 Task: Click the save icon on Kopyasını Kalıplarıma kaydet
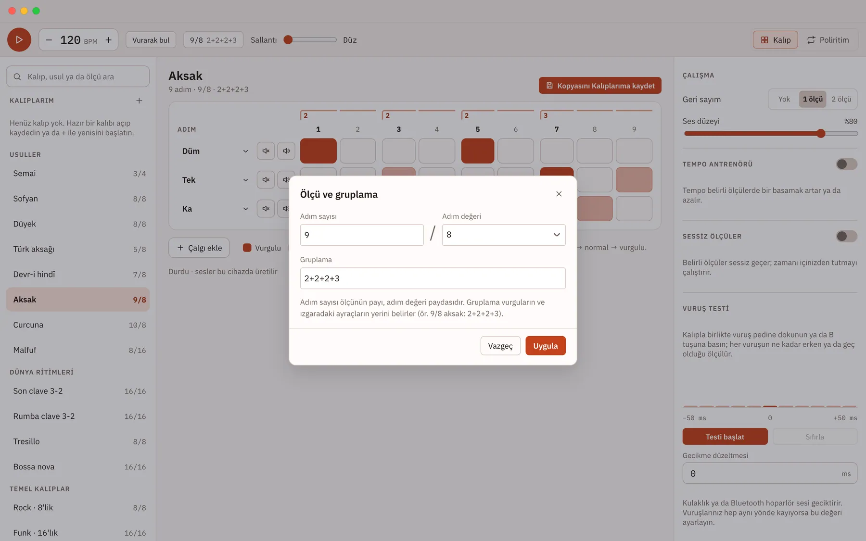549,86
